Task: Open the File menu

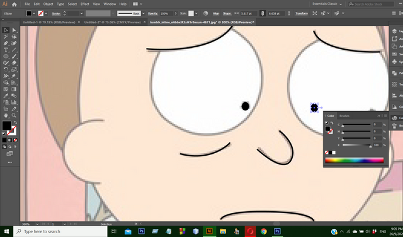Action: pyautogui.click(x=27, y=4)
